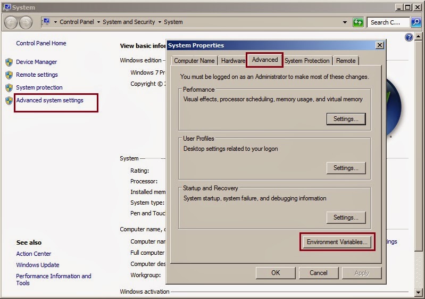Click the 'Workgroup:' label
The width and height of the screenshot is (425, 299).
[145, 275]
